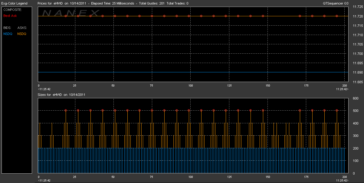Click the 175 tick under the sizes chart
The height and width of the screenshot is (183, 364).
[x=307, y=177]
